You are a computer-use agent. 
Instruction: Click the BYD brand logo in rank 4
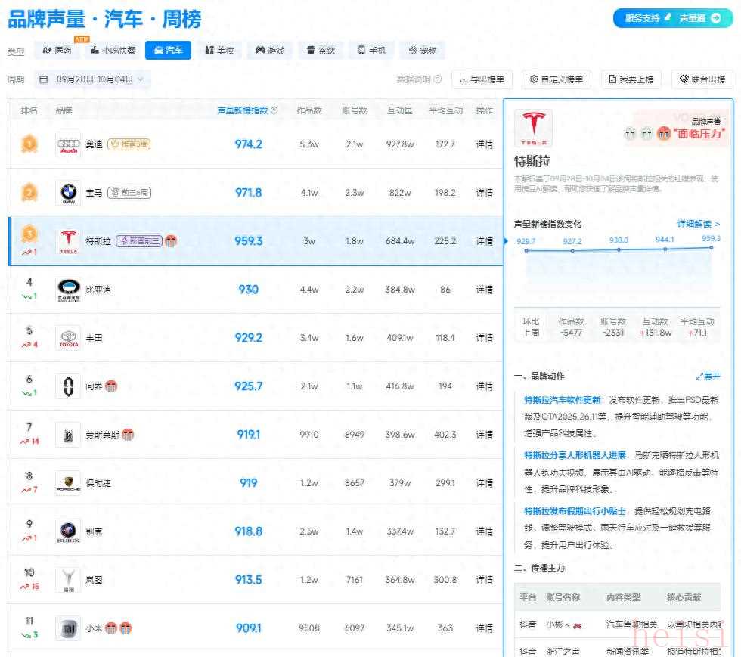click(x=68, y=290)
